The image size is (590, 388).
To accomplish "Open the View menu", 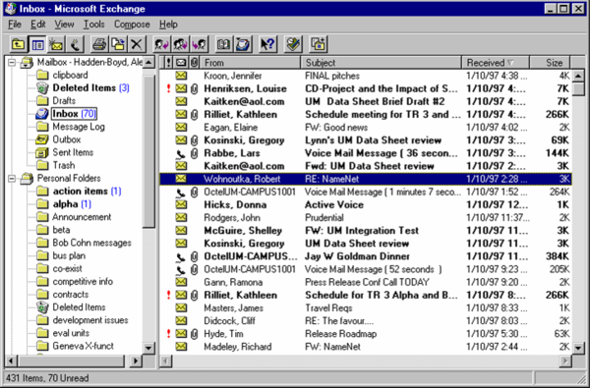I will [x=64, y=25].
